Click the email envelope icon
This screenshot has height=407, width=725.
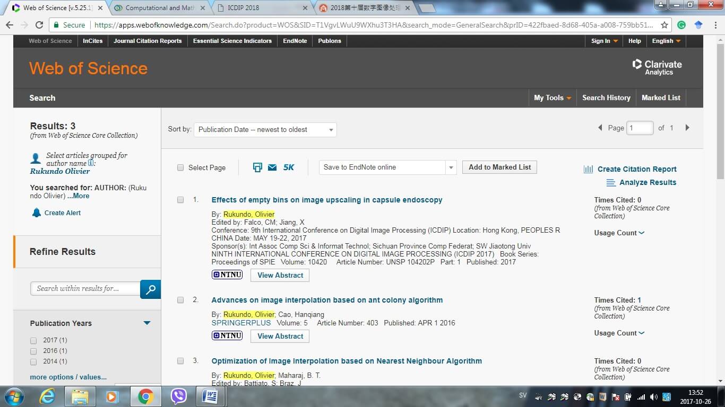pos(272,167)
